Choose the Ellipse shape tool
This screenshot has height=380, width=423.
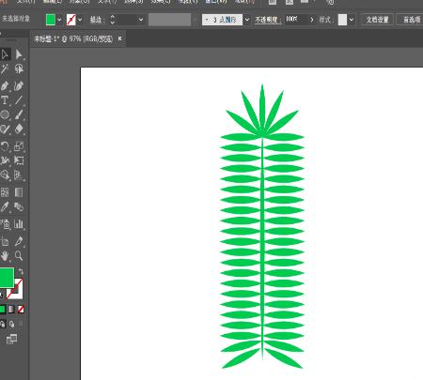click(x=5, y=114)
